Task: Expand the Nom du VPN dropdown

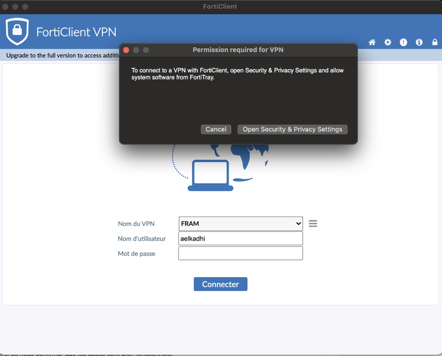Action: (x=241, y=224)
